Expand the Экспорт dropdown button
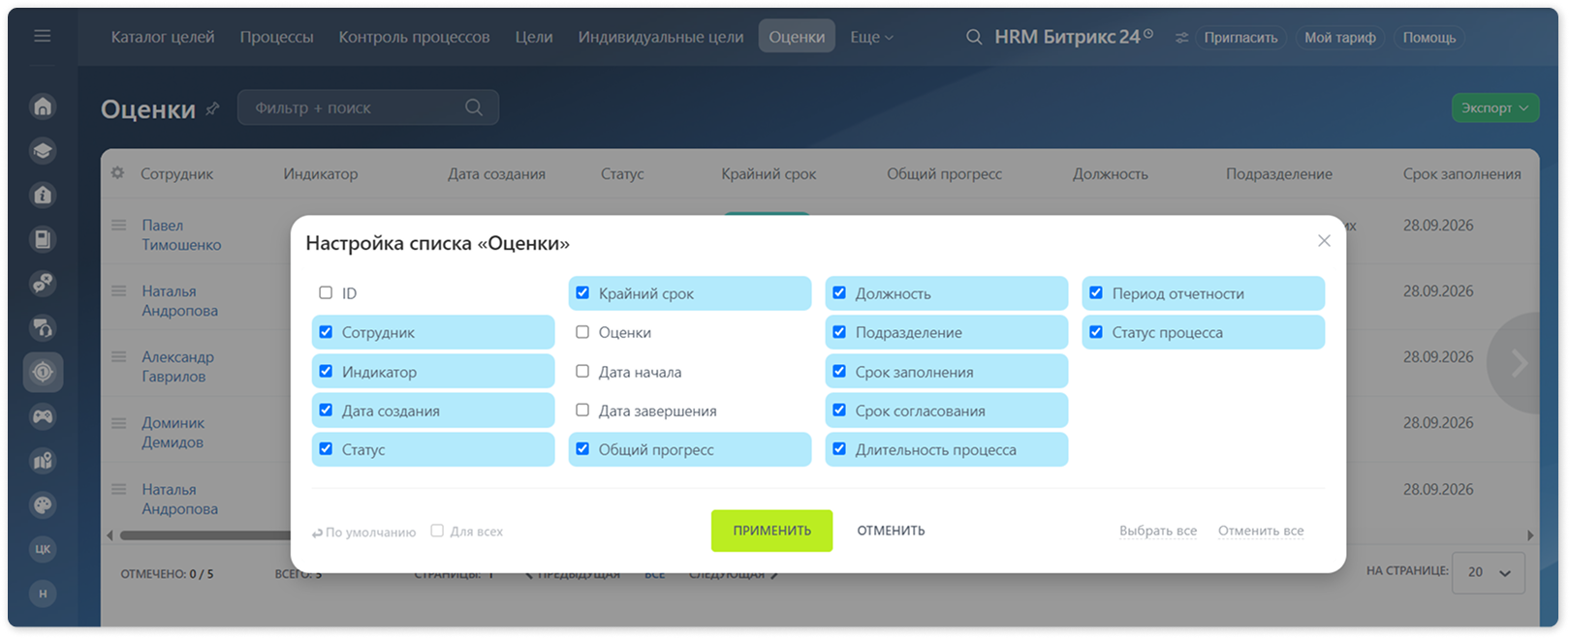1570x639 pixels. [x=1495, y=107]
